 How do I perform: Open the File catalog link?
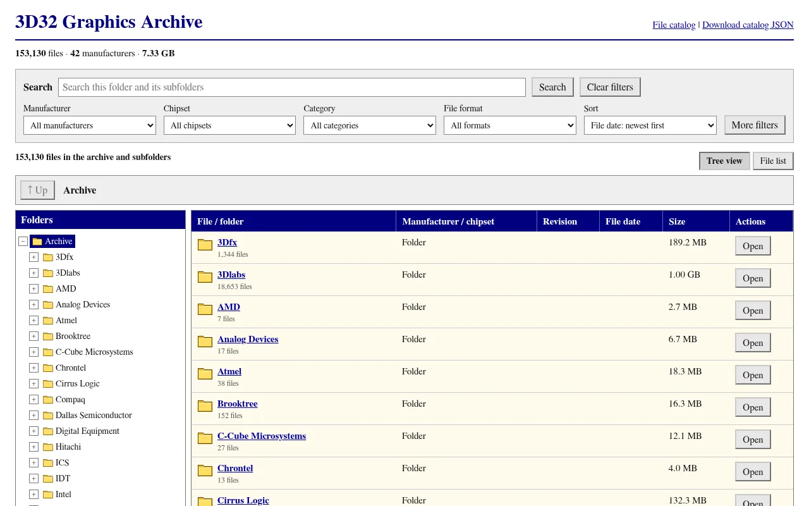click(x=674, y=25)
